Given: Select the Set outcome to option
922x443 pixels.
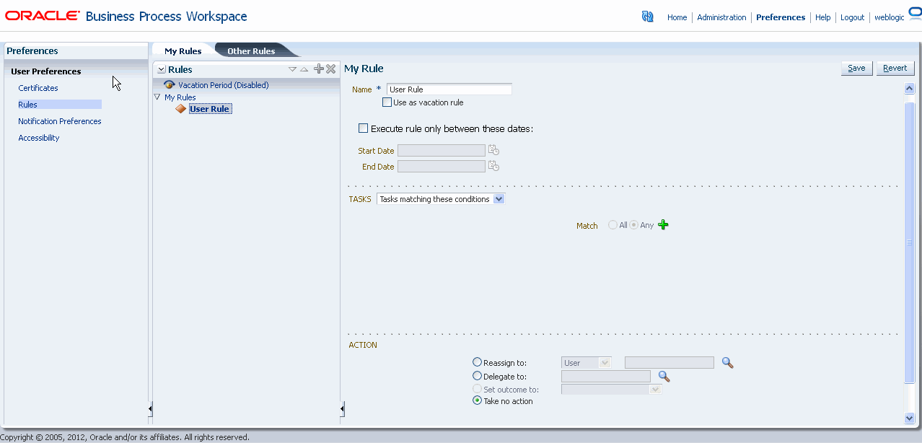Looking at the screenshot, I should [477, 389].
